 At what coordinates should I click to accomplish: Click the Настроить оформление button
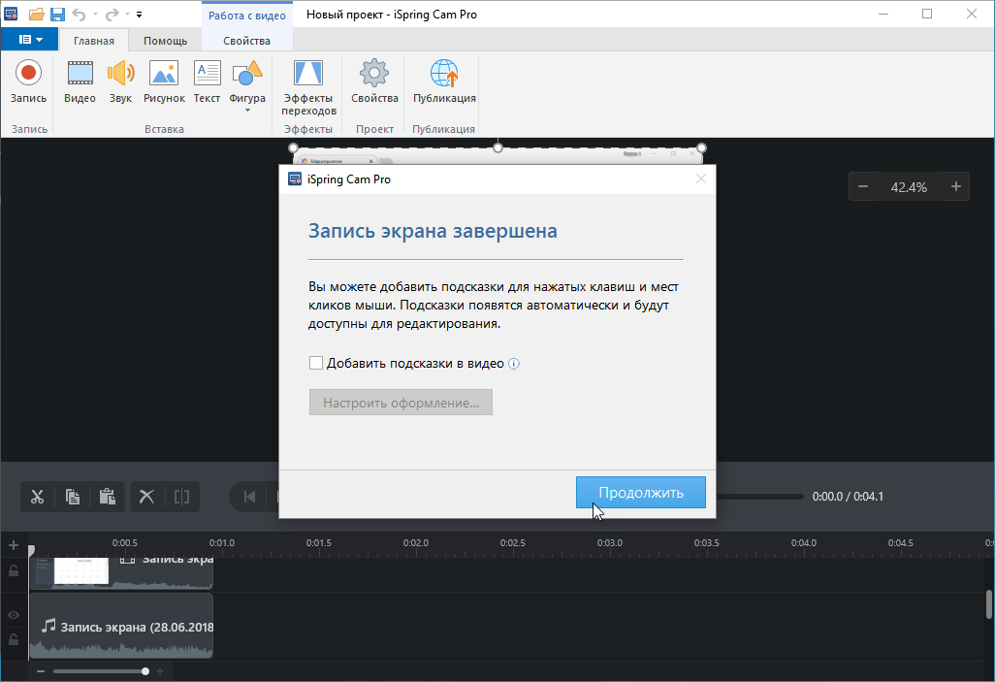click(401, 403)
